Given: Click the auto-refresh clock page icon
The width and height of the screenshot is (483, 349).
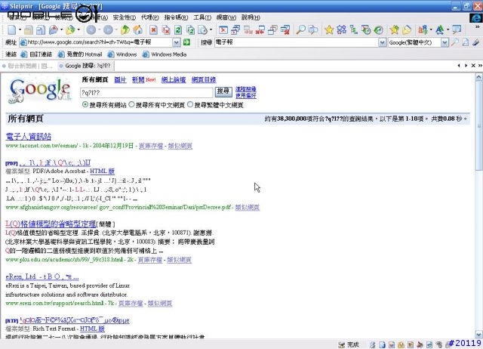Looking at the screenshot, I should (203, 30).
